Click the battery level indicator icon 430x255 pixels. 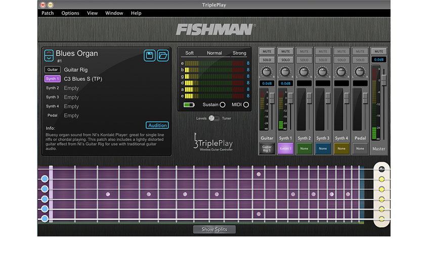(189, 105)
